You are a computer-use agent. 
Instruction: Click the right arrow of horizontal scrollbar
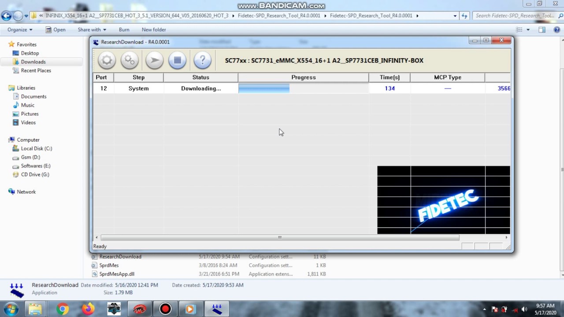click(506, 237)
